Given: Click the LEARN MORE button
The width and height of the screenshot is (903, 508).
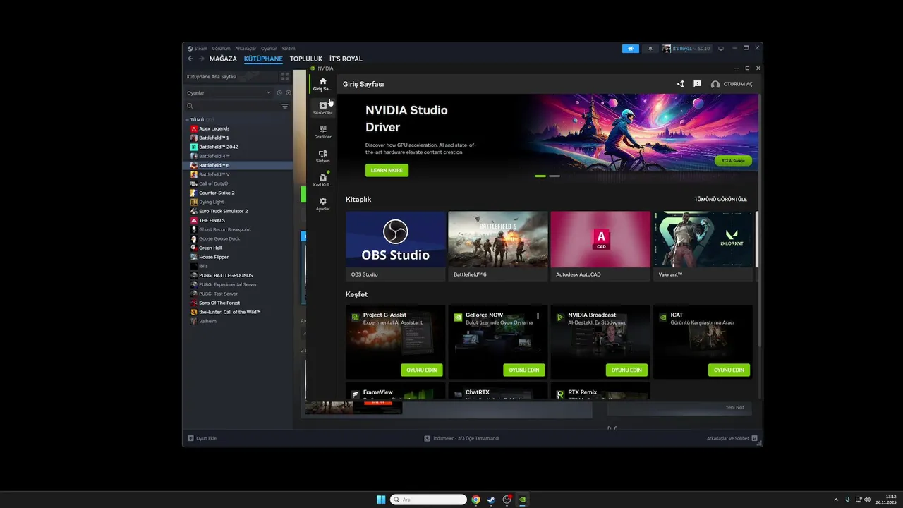Looking at the screenshot, I should [387, 170].
